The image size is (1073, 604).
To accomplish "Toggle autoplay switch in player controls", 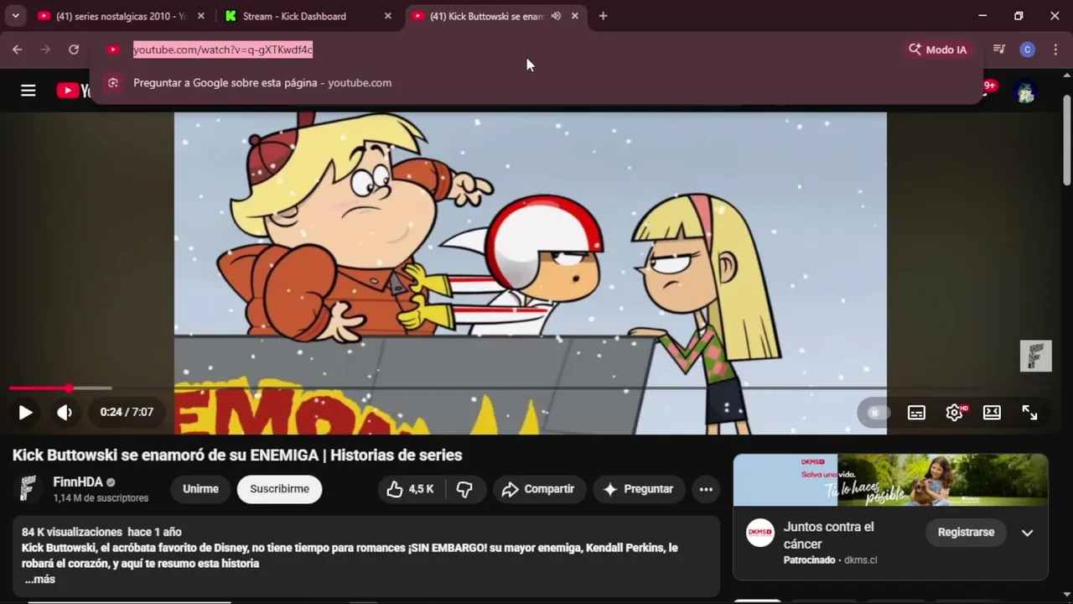I will pos(874,412).
